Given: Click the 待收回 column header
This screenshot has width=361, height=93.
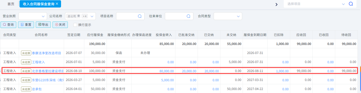Looking at the screenshot, I should point(346,35).
